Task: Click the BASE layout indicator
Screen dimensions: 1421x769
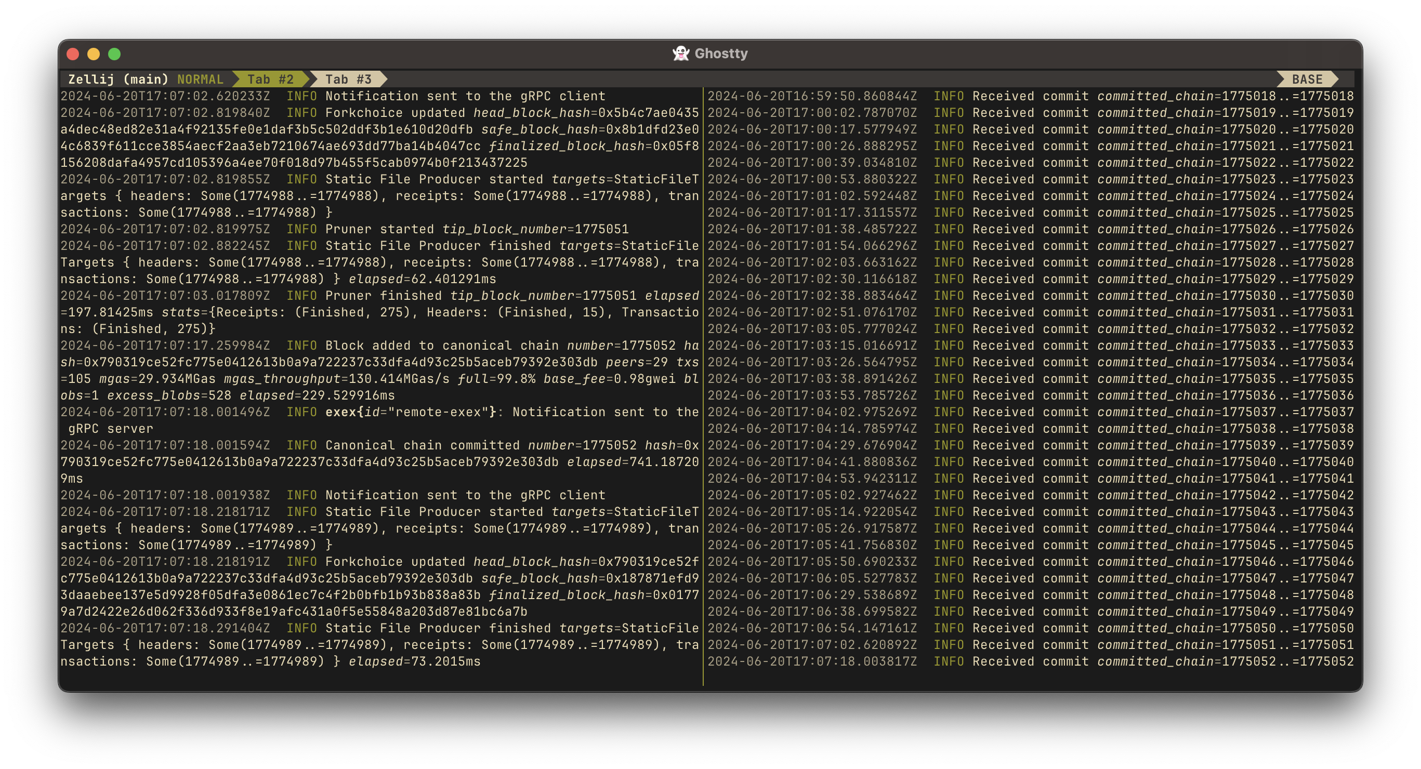Action: [1307, 79]
